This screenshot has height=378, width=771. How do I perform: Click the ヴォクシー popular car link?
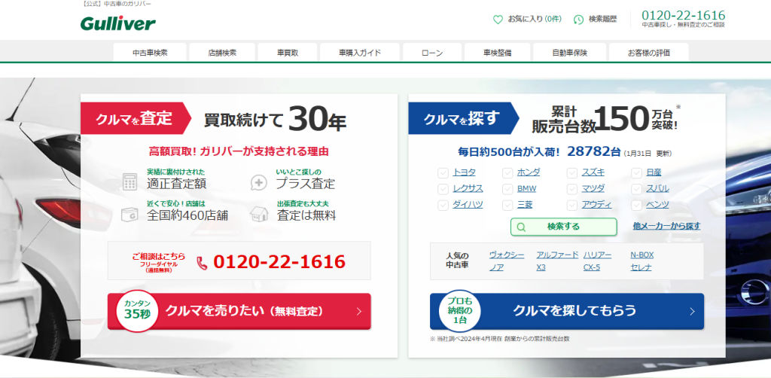point(507,255)
